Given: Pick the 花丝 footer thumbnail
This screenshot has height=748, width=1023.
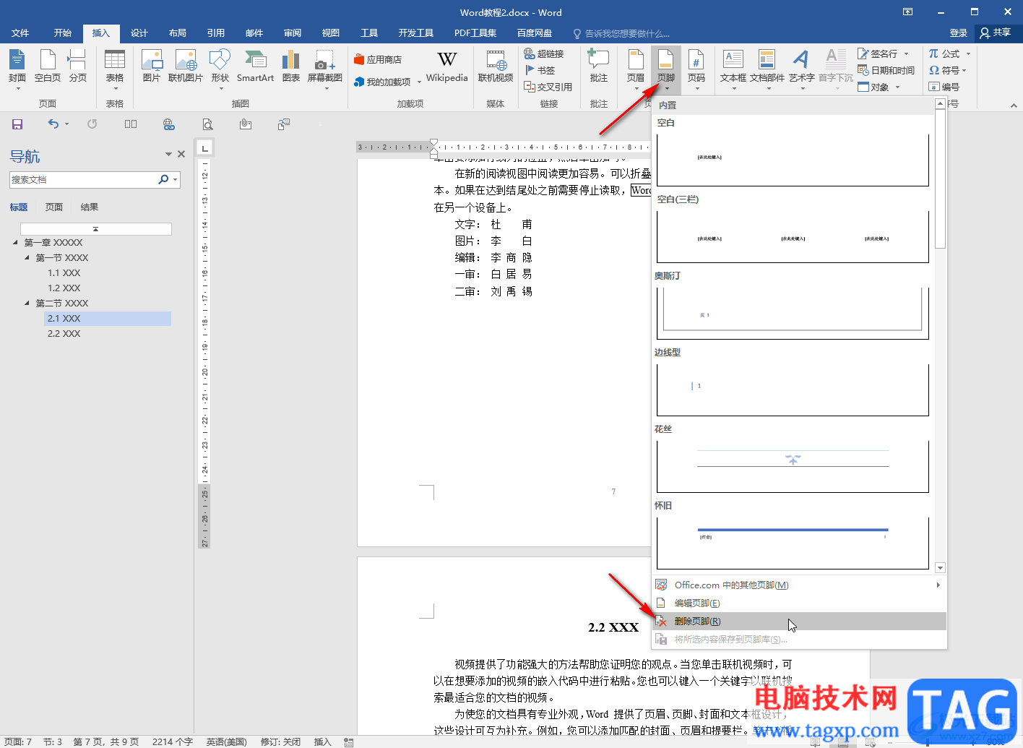Looking at the screenshot, I should 793,466.
